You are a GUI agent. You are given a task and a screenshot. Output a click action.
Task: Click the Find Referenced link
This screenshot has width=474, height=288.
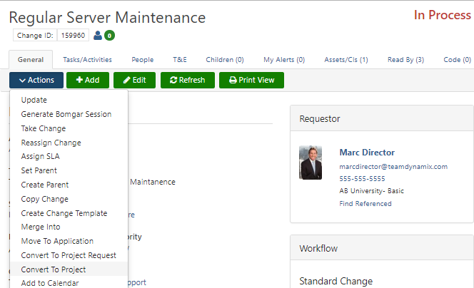point(365,203)
